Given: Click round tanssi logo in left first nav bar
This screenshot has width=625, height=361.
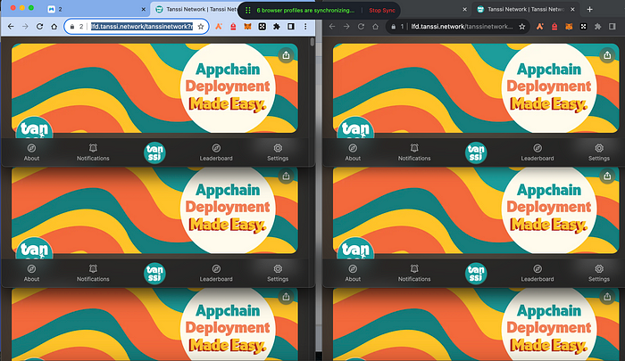Looking at the screenshot, I should click(154, 152).
